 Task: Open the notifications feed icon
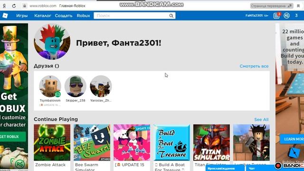coord(276,16)
